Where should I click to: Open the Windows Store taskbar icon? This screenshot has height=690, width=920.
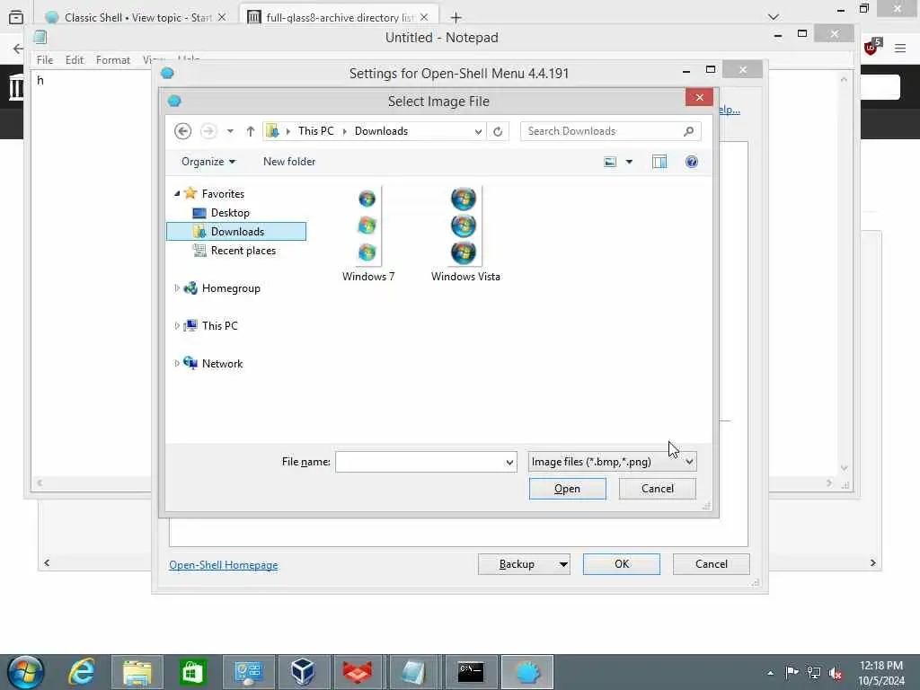pos(193,672)
